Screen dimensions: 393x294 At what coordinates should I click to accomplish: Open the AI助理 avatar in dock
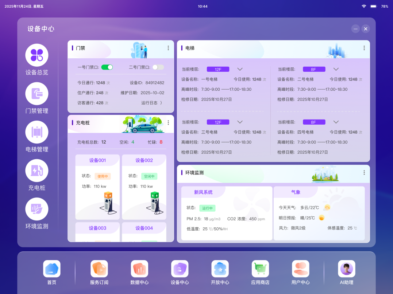(x=346, y=269)
